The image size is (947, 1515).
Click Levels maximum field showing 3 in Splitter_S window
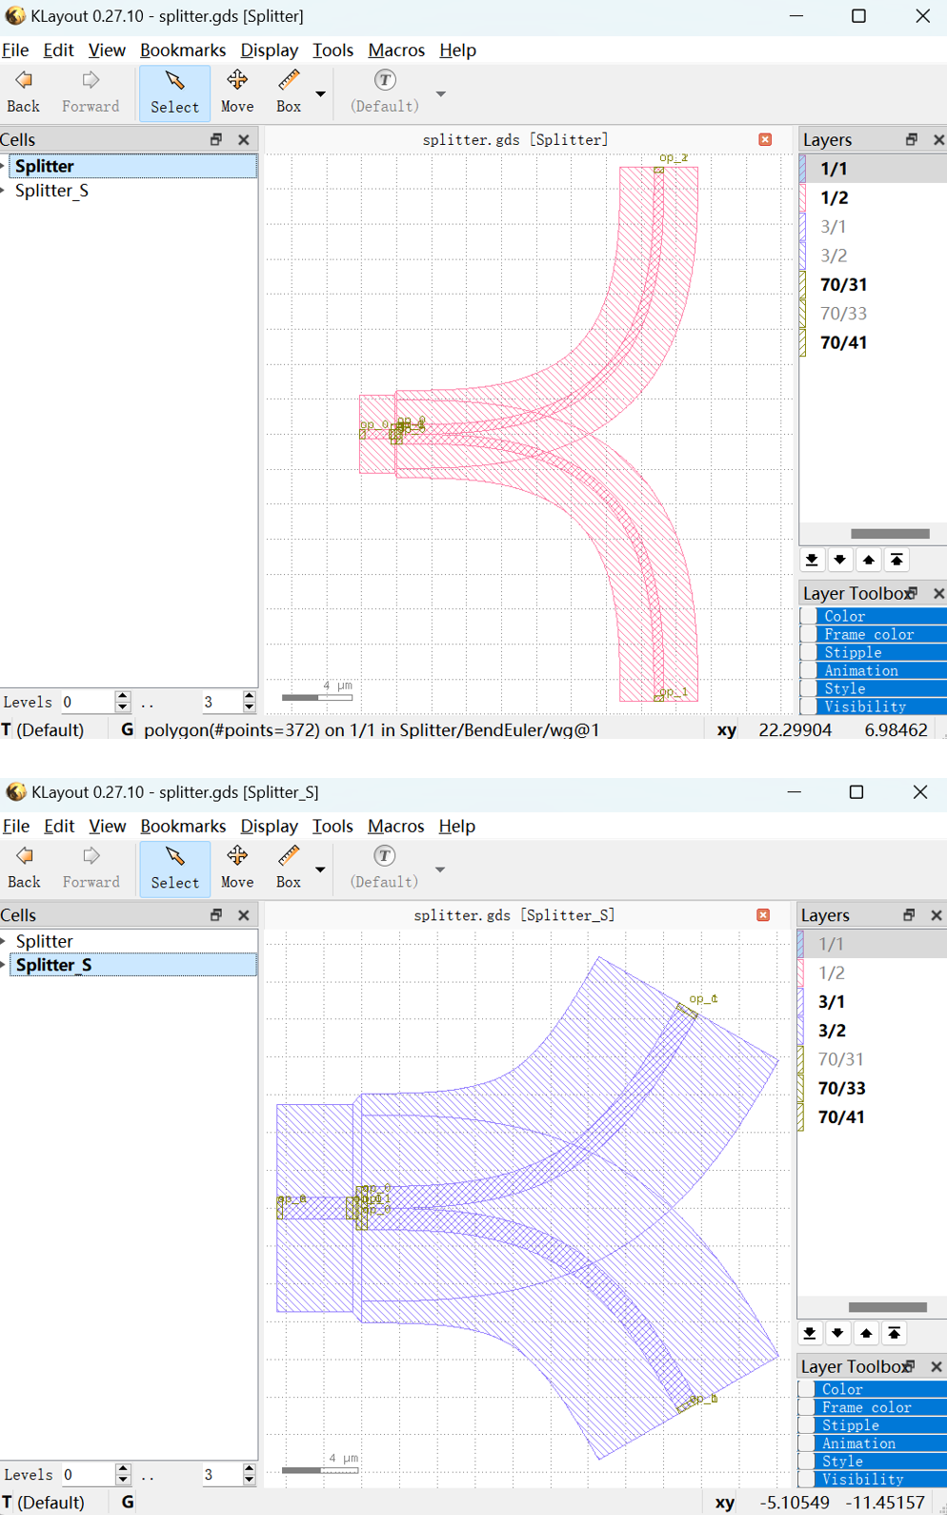pyautogui.click(x=221, y=1475)
